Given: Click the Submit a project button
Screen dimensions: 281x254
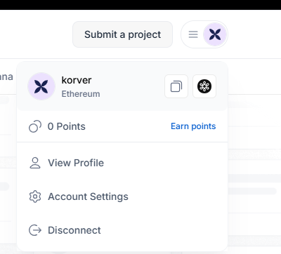Looking at the screenshot, I should tap(122, 34).
